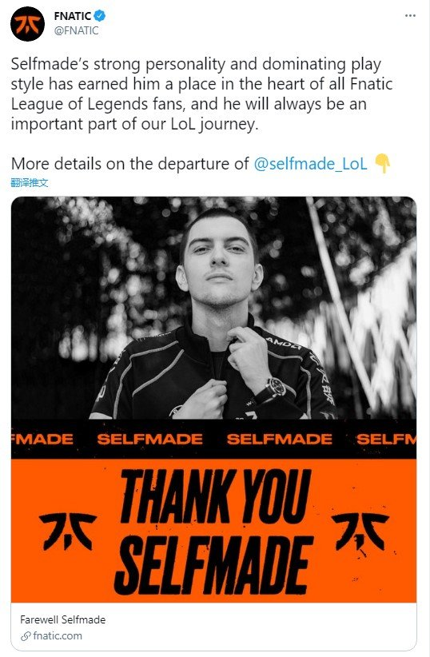Click the FNATIC display name
Image resolution: width=430 pixels, height=657 pixels.
[x=73, y=16]
